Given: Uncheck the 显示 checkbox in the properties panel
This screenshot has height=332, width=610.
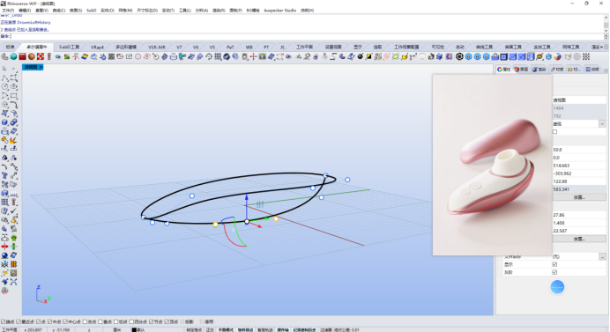Looking at the screenshot, I should (x=554, y=264).
